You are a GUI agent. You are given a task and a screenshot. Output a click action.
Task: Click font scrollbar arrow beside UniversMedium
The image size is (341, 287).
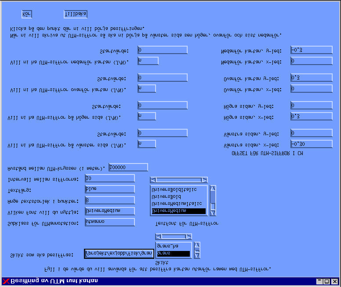click(213, 213)
